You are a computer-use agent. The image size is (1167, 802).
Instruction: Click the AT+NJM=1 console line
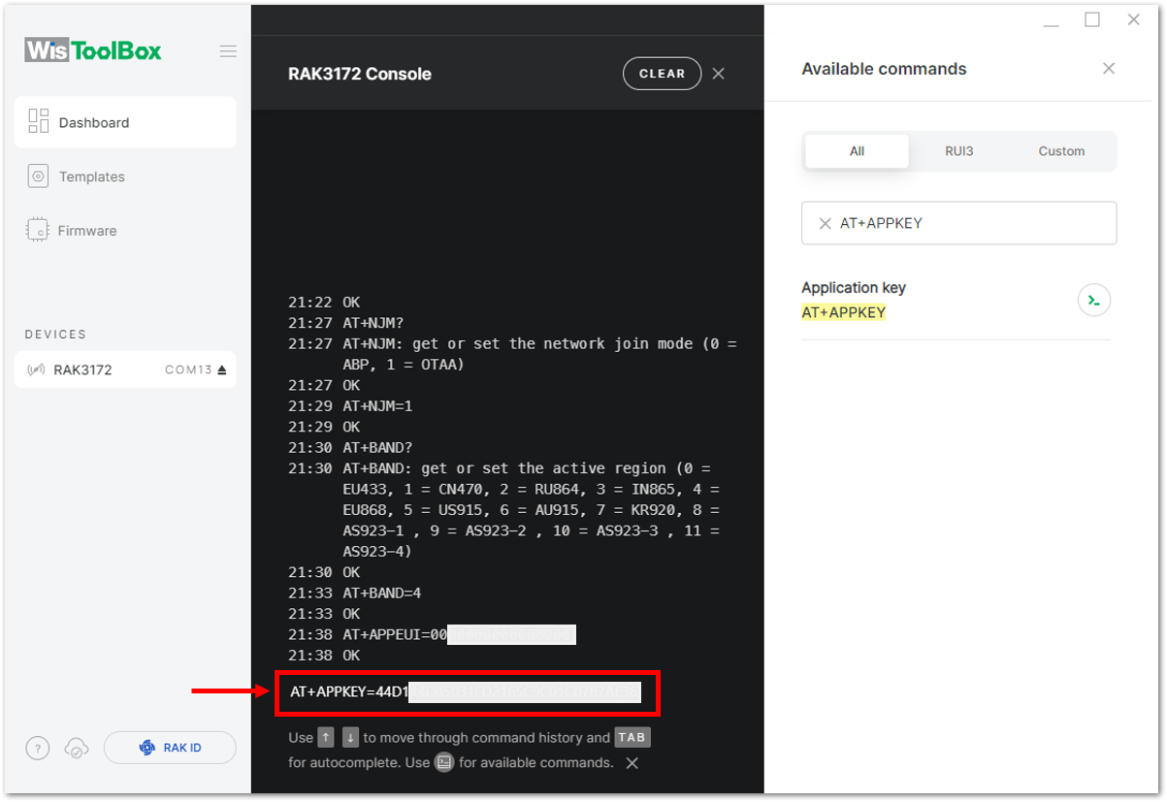[377, 405]
